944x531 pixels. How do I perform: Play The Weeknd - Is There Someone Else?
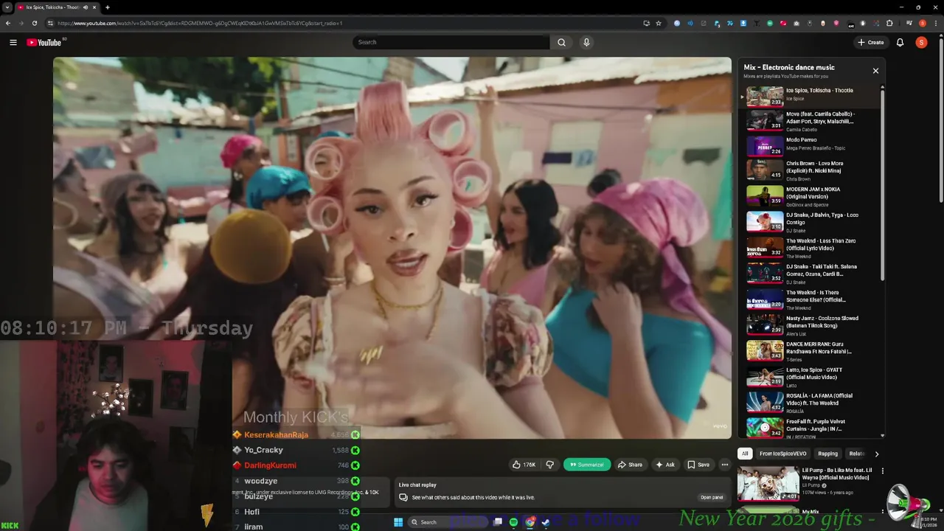810,299
